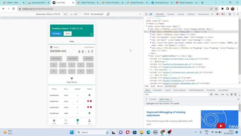Show more DevTools tabs chevron

click(212, 14)
